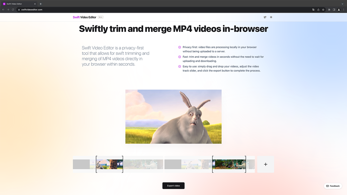
Task: Click right trim bracket of first clip
Action: tap(123, 164)
